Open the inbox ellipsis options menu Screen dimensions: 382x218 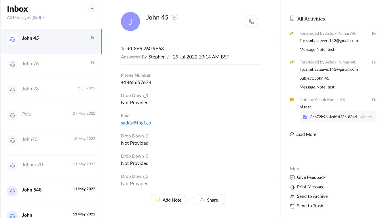(x=91, y=8)
